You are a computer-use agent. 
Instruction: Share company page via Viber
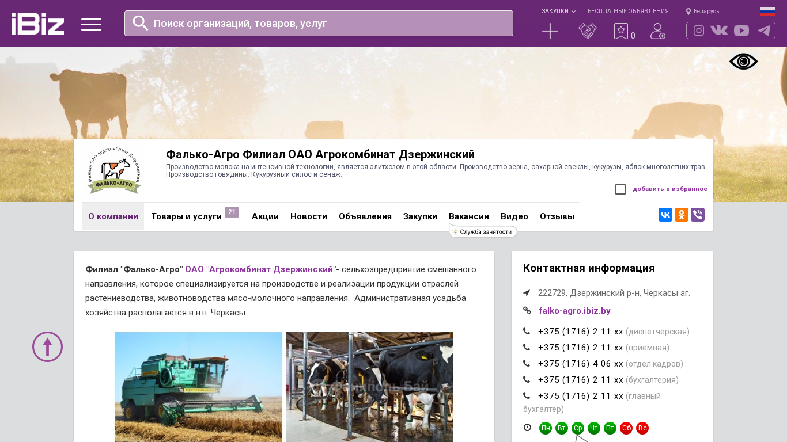pyautogui.click(x=698, y=215)
